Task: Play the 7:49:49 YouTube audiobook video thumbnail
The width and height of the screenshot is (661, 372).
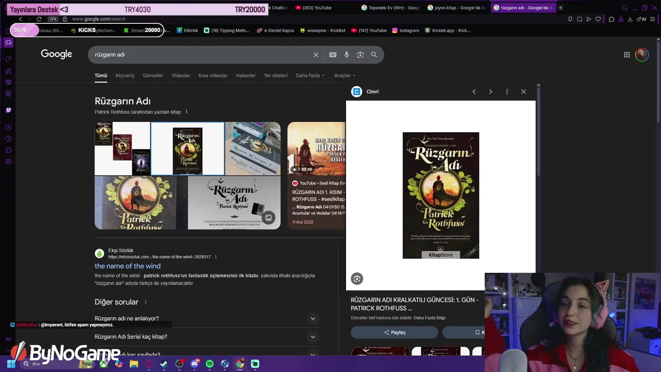Action: pos(316,149)
